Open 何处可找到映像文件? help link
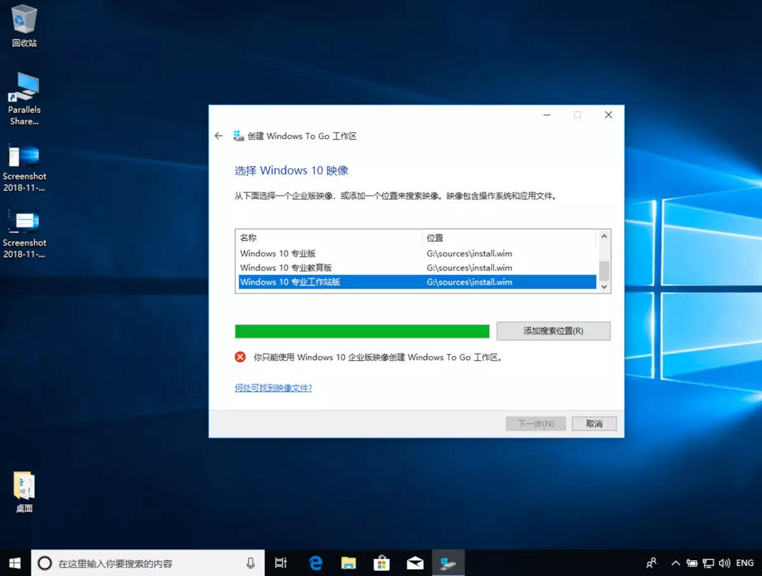 pos(273,388)
